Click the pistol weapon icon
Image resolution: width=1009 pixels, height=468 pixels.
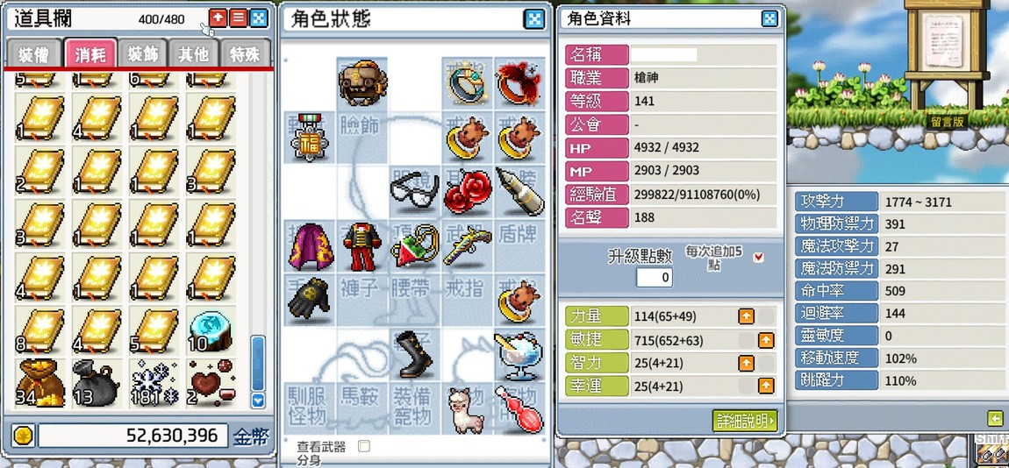(467, 245)
